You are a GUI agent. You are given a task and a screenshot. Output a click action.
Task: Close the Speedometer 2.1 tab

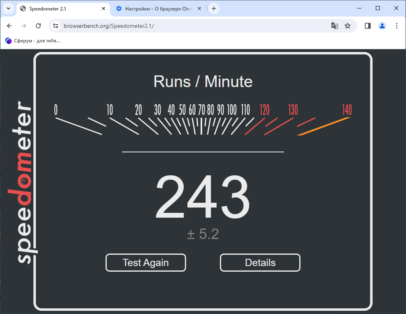click(x=104, y=8)
